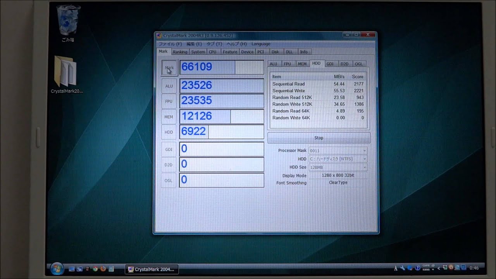Click the Show Desktop quick launch icon
Screen dimensions: 496x279
[72, 269]
